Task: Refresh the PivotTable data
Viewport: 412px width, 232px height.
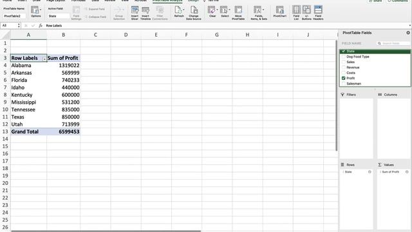Action: click(x=178, y=12)
